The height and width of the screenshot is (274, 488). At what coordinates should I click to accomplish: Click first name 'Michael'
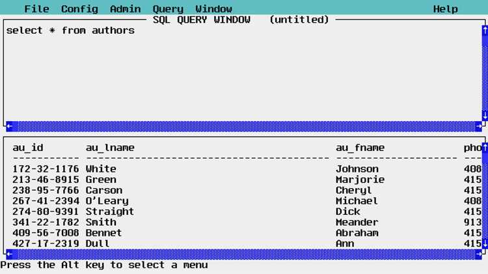[357, 201]
